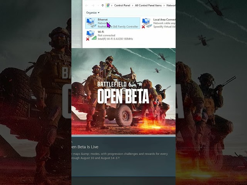Image resolution: width=247 pixels, height=185 pixels.
Task: Click the Realtek GbE Family Controller text
Action: tap(118, 27)
